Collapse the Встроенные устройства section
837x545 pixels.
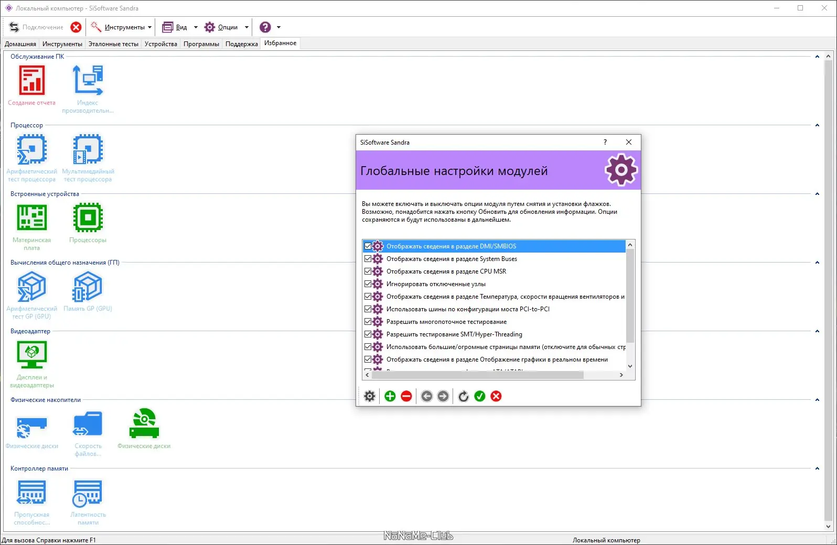click(817, 194)
